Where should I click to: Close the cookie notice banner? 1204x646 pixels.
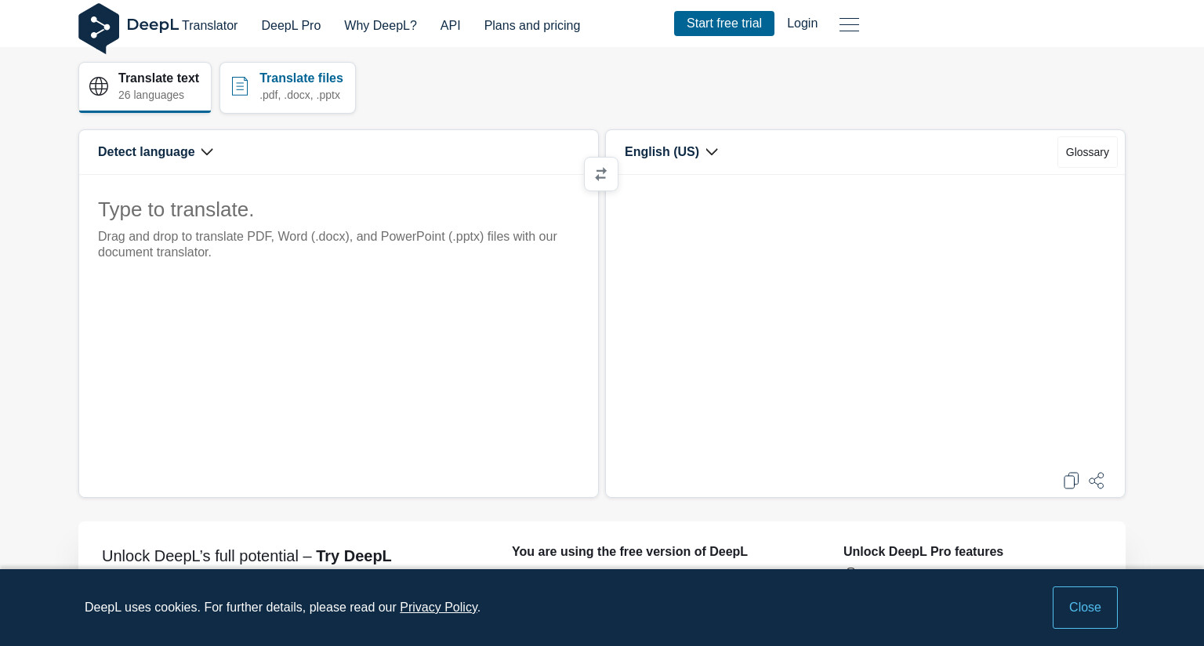coord(1085,608)
